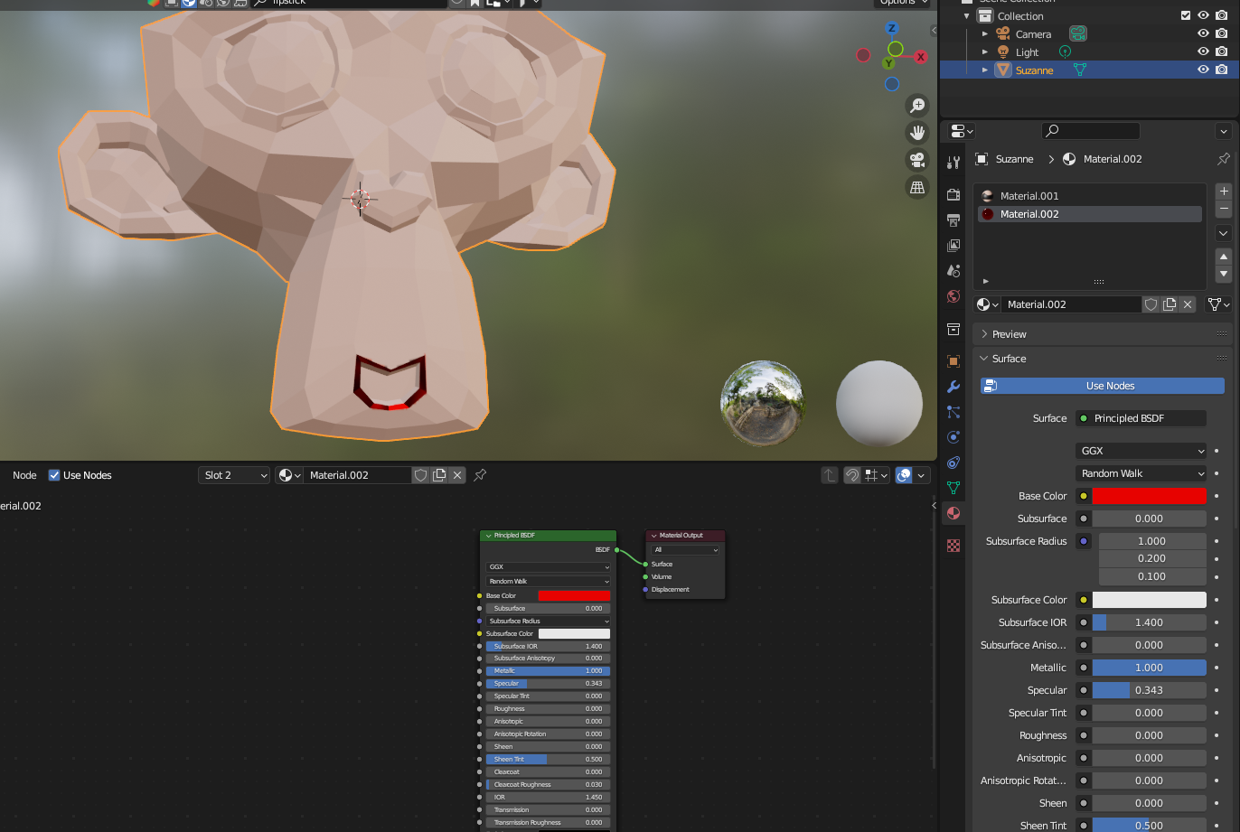This screenshot has height=832, width=1240.
Task: Hide Suzanne in viewport via eye
Action: pyautogui.click(x=1203, y=70)
